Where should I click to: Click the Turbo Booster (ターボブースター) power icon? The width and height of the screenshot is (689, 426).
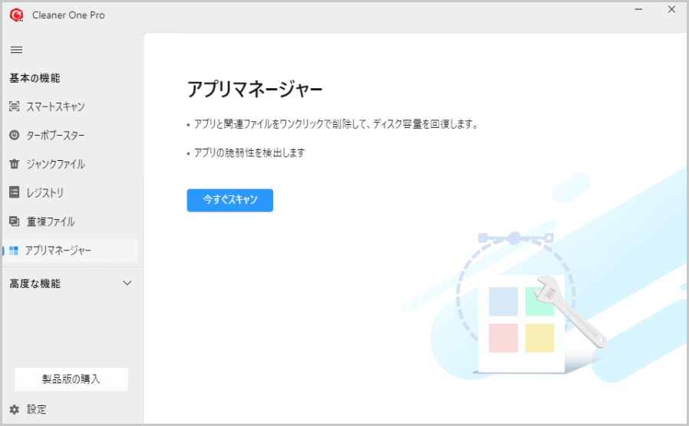click(15, 136)
